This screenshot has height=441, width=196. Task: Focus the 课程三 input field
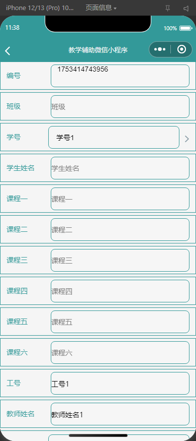(120, 261)
